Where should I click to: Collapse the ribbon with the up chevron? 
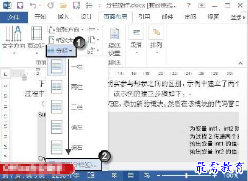[240, 63]
